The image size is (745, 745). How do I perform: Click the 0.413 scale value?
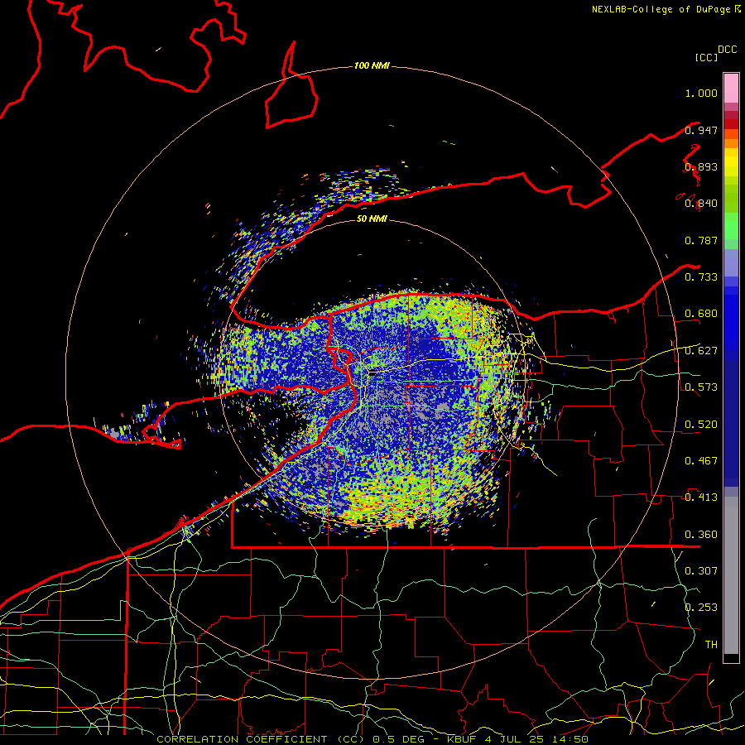click(x=701, y=497)
